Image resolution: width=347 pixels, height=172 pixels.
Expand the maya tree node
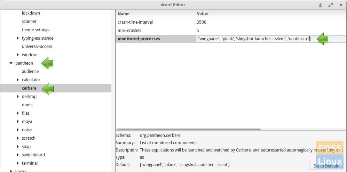18,122
